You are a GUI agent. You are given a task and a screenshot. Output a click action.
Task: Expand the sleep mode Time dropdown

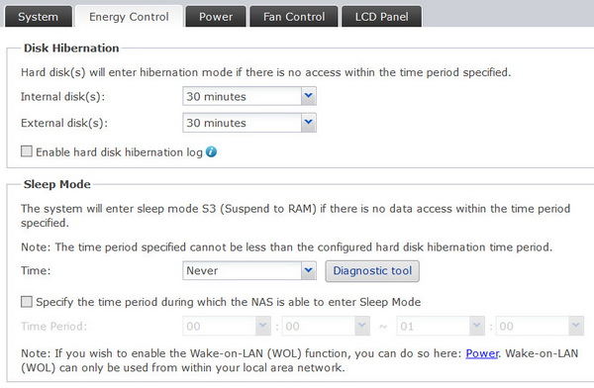click(x=309, y=270)
